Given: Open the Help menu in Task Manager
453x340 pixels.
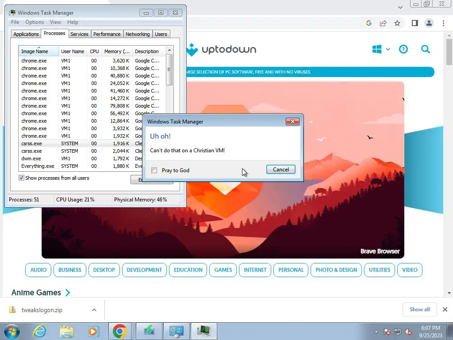Looking at the screenshot, I should (x=73, y=22).
